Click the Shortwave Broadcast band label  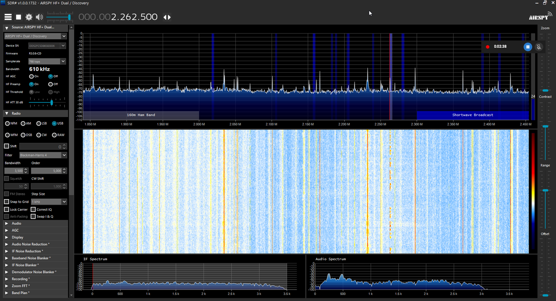473,115
